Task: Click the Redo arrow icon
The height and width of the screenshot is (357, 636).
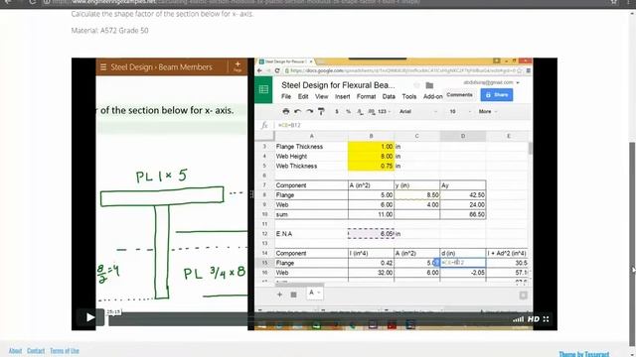Action: [x=309, y=111]
